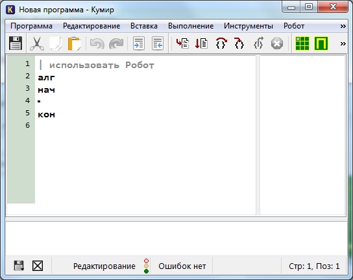Click the decrease indent toolbar icon
353x280 pixels.
tap(158, 43)
